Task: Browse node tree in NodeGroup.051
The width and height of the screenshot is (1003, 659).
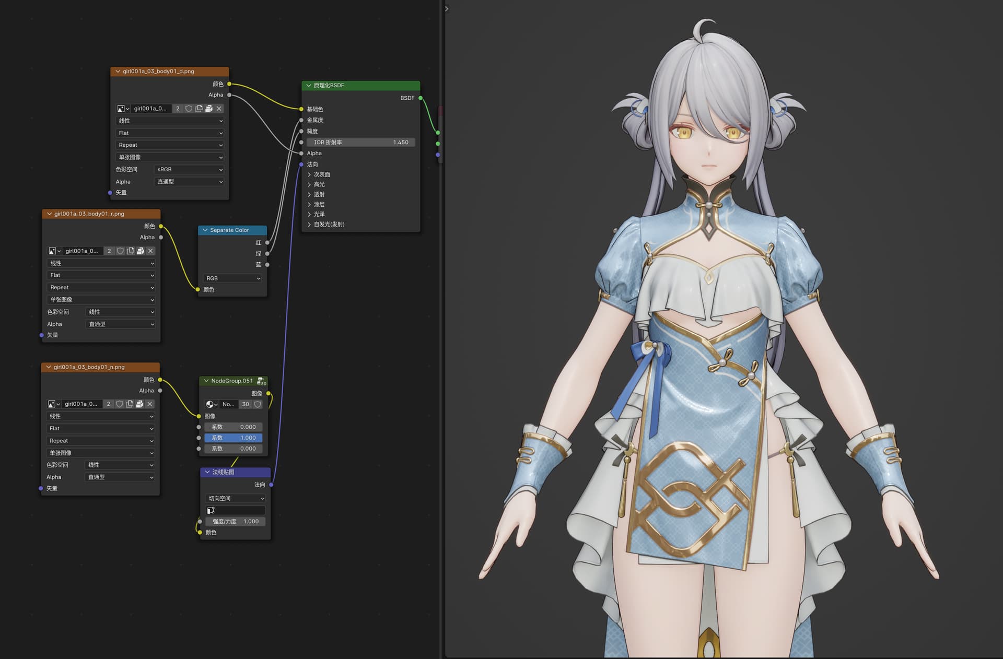Action: click(212, 404)
